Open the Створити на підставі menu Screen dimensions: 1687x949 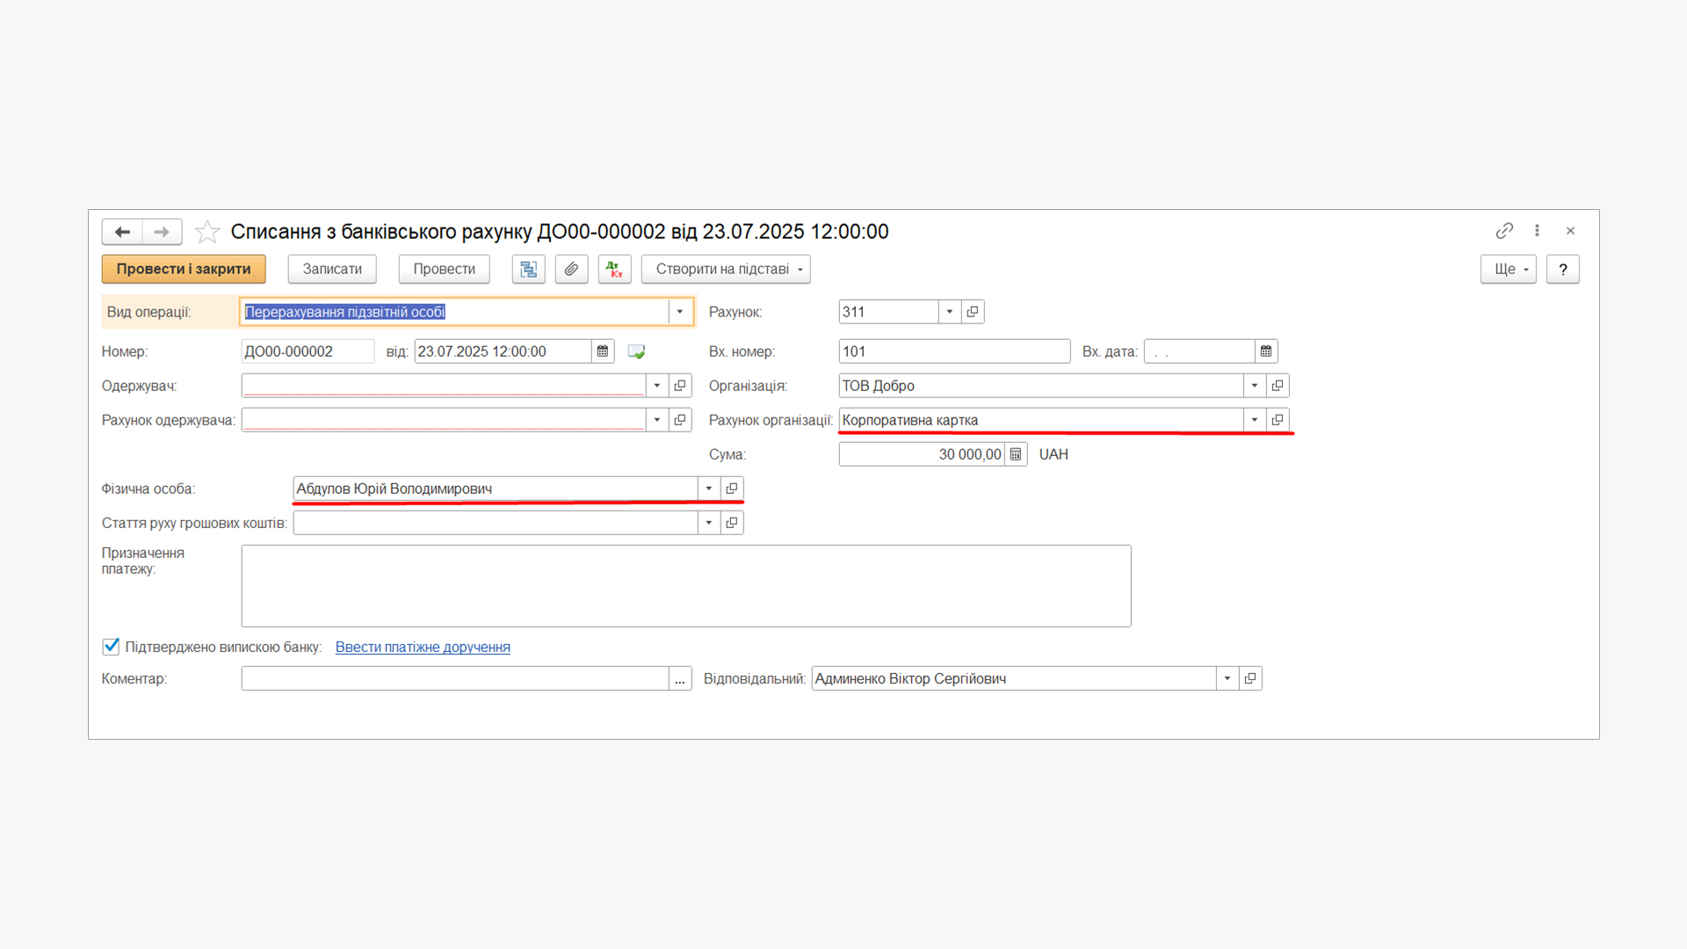(x=726, y=269)
